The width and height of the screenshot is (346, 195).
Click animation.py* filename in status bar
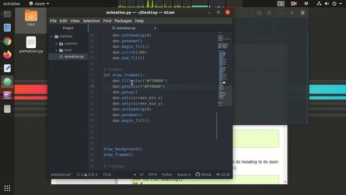[x=61, y=174]
